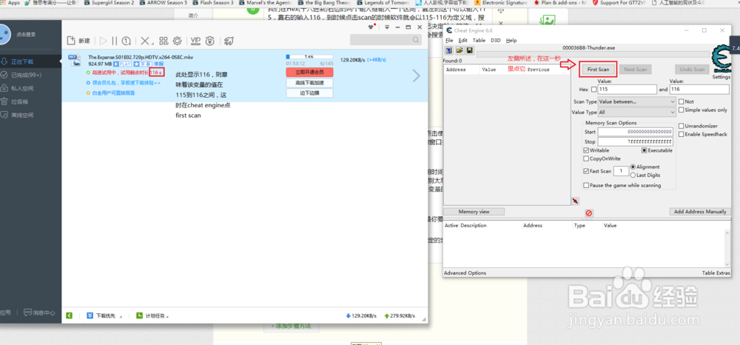Check Pause the game while scanning

(x=587, y=186)
